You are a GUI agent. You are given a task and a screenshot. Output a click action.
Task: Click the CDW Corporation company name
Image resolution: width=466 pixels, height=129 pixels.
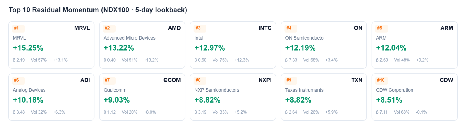[395, 90]
